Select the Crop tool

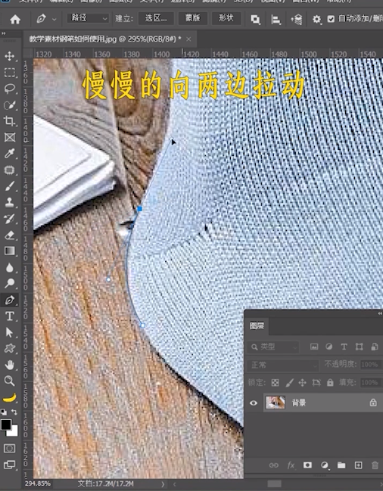(9, 121)
